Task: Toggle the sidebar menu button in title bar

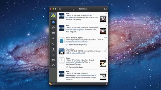Action: (x=60, y=9)
